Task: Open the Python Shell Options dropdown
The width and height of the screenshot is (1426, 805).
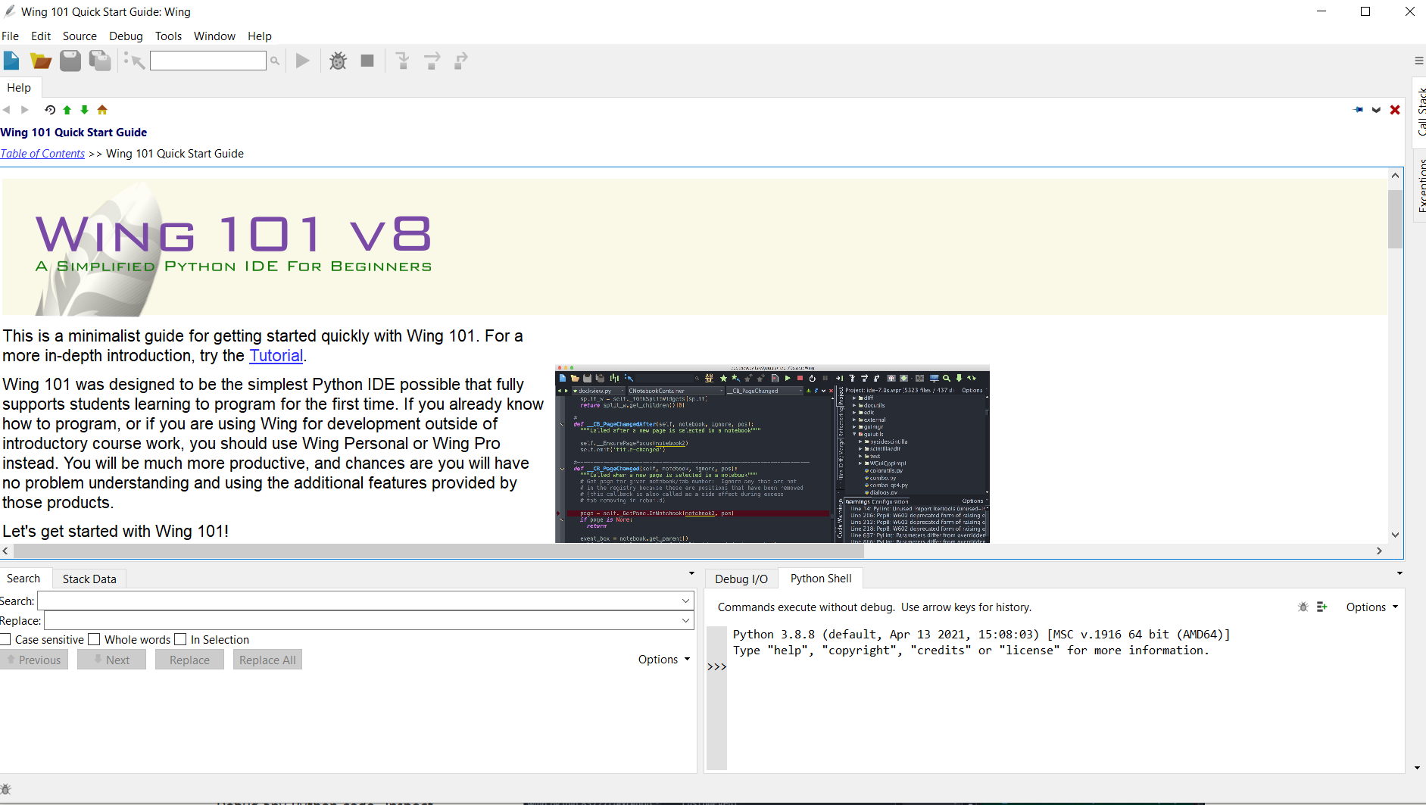Action: coord(1372,607)
